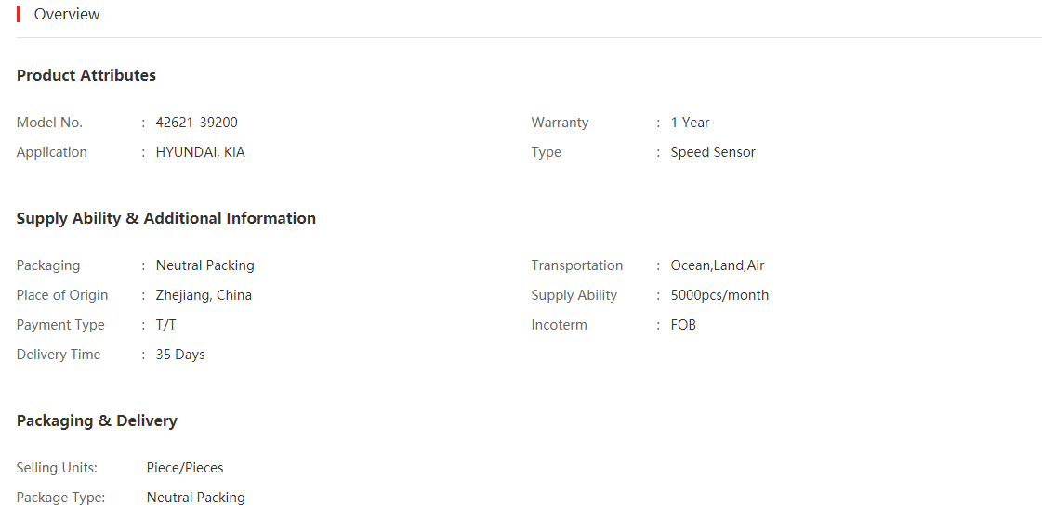Select the Neutral Packing packaging value
The width and height of the screenshot is (1042, 517).
[205, 265]
